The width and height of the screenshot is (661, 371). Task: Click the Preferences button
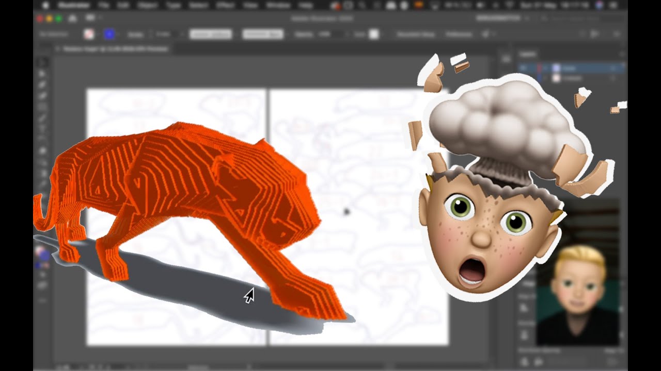pyautogui.click(x=459, y=35)
